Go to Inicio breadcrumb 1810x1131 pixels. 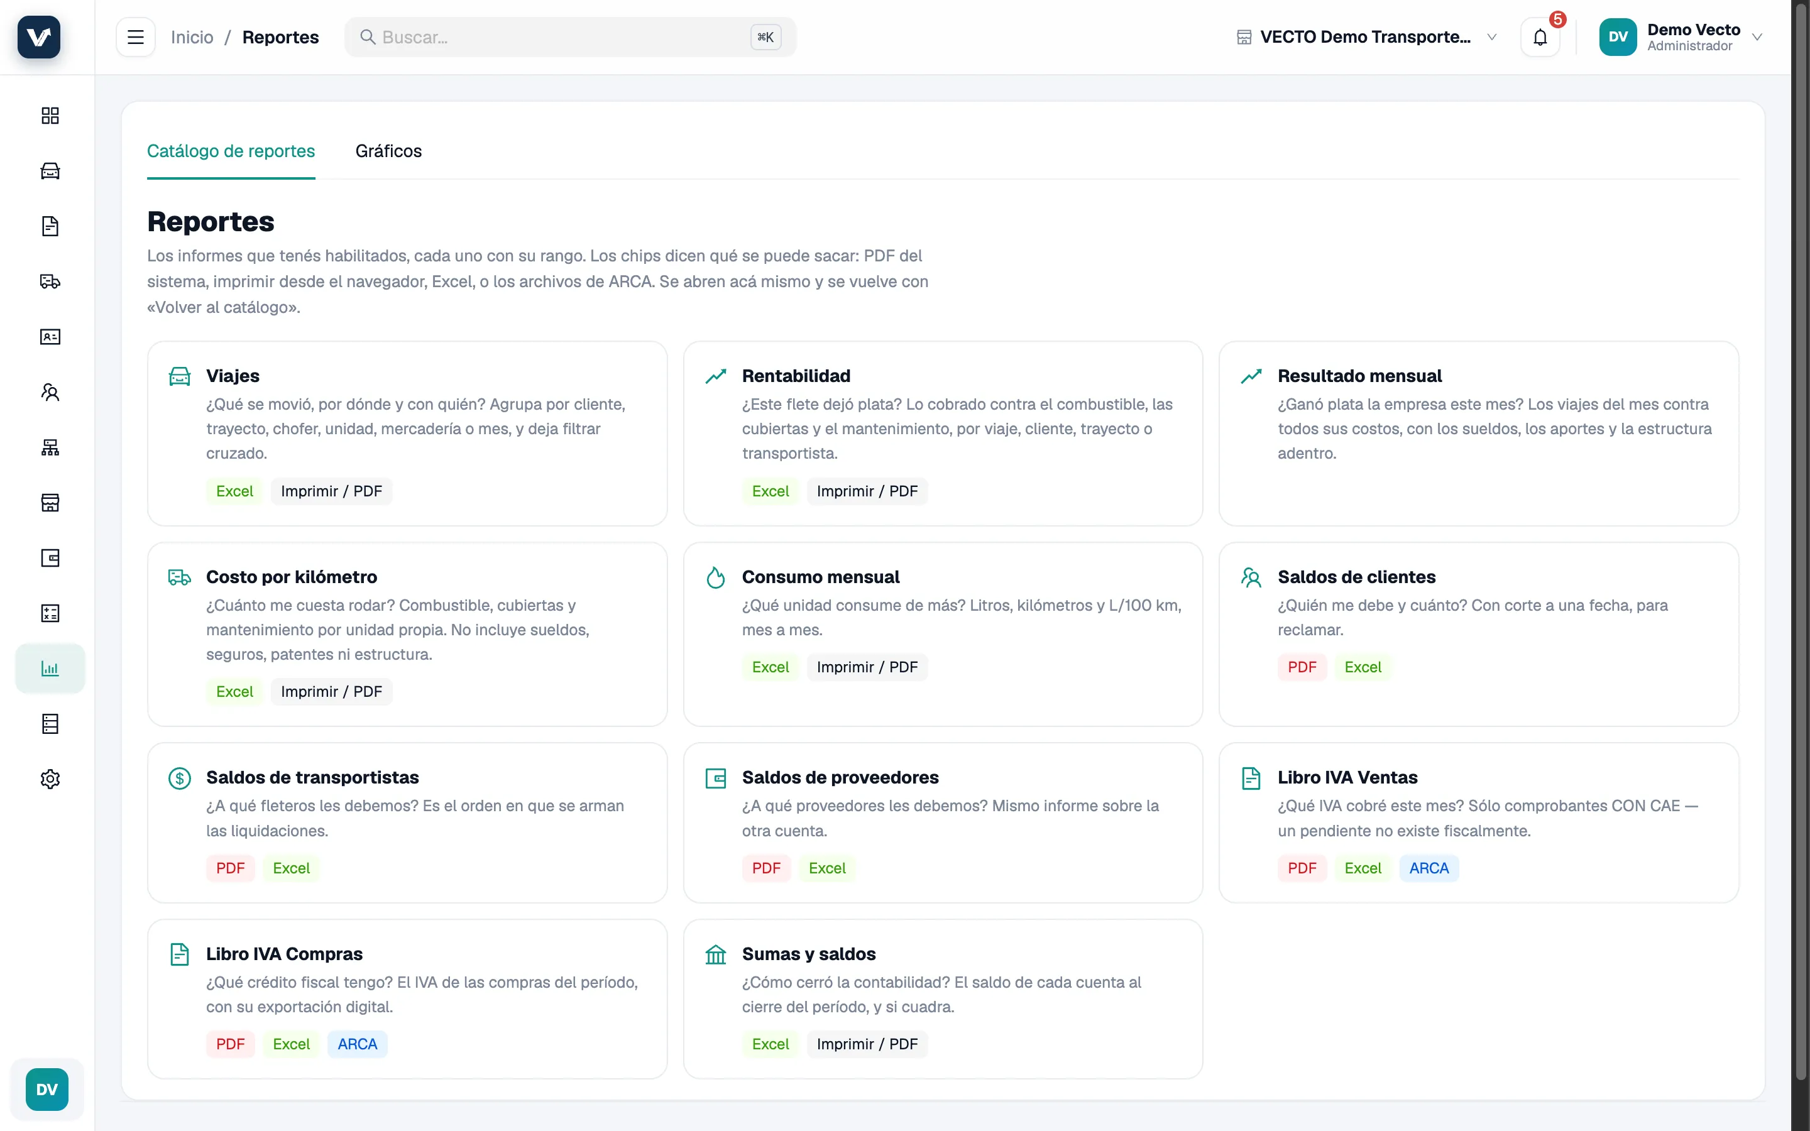tap(192, 36)
